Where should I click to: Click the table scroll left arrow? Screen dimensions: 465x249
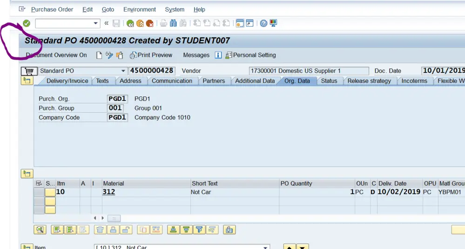[x=95, y=218]
